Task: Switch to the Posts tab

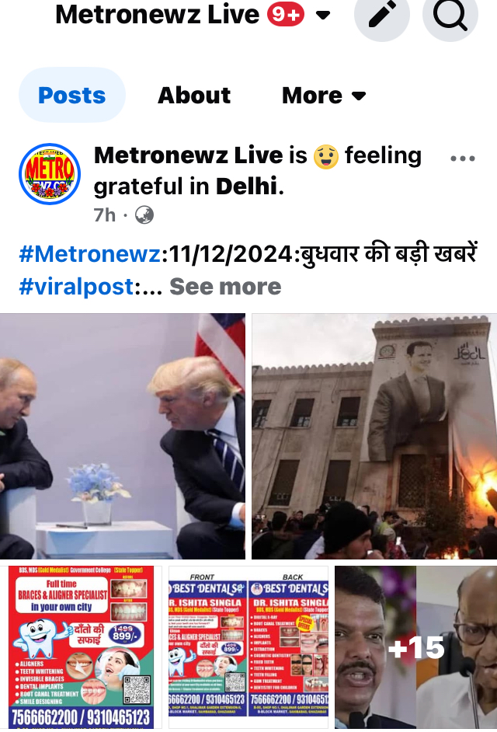Action: coord(72,96)
